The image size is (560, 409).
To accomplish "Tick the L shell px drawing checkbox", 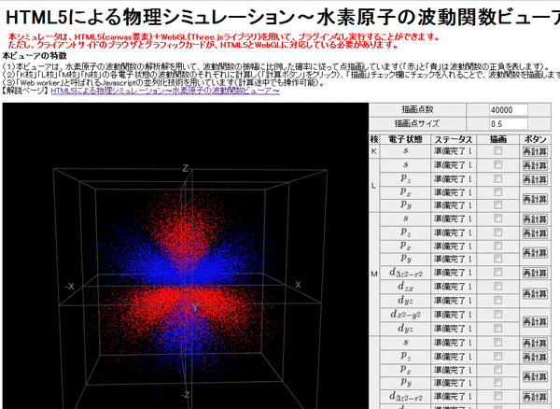I will tap(497, 192).
